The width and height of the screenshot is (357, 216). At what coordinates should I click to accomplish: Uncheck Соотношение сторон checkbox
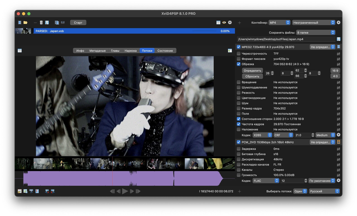coord(238,119)
